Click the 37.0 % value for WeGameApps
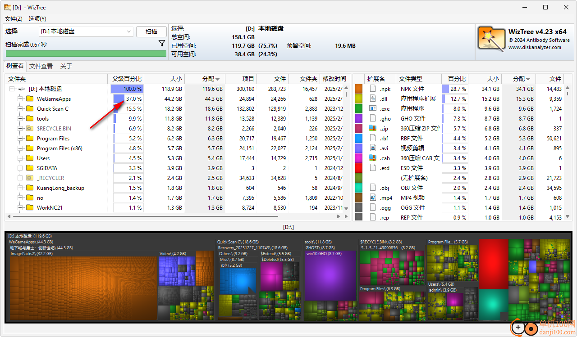Screen dimensions: 577x337 pyautogui.click(x=134, y=99)
